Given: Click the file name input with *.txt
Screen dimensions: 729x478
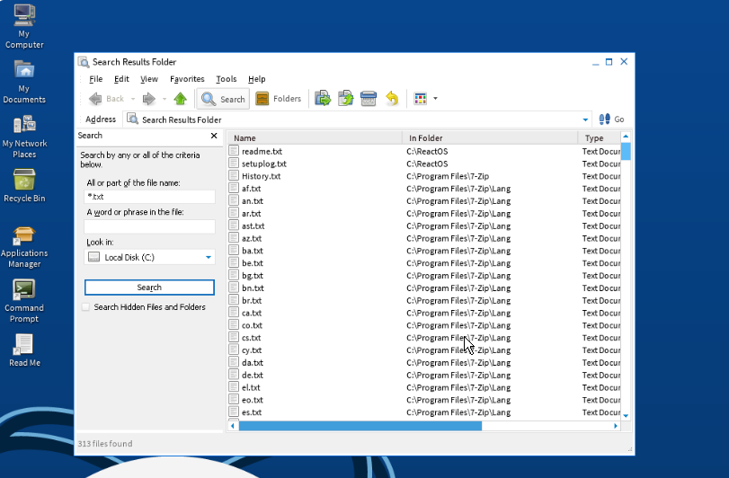Looking at the screenshot, I should coord(149,197).
